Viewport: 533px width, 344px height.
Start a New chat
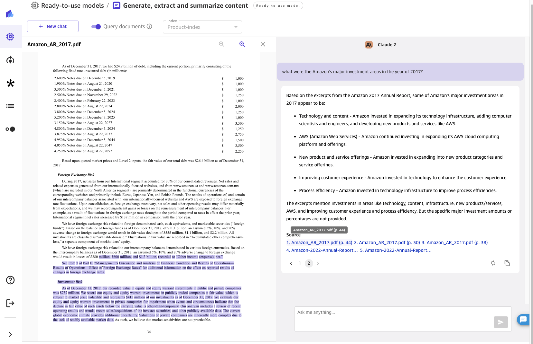tap(53, 26)
